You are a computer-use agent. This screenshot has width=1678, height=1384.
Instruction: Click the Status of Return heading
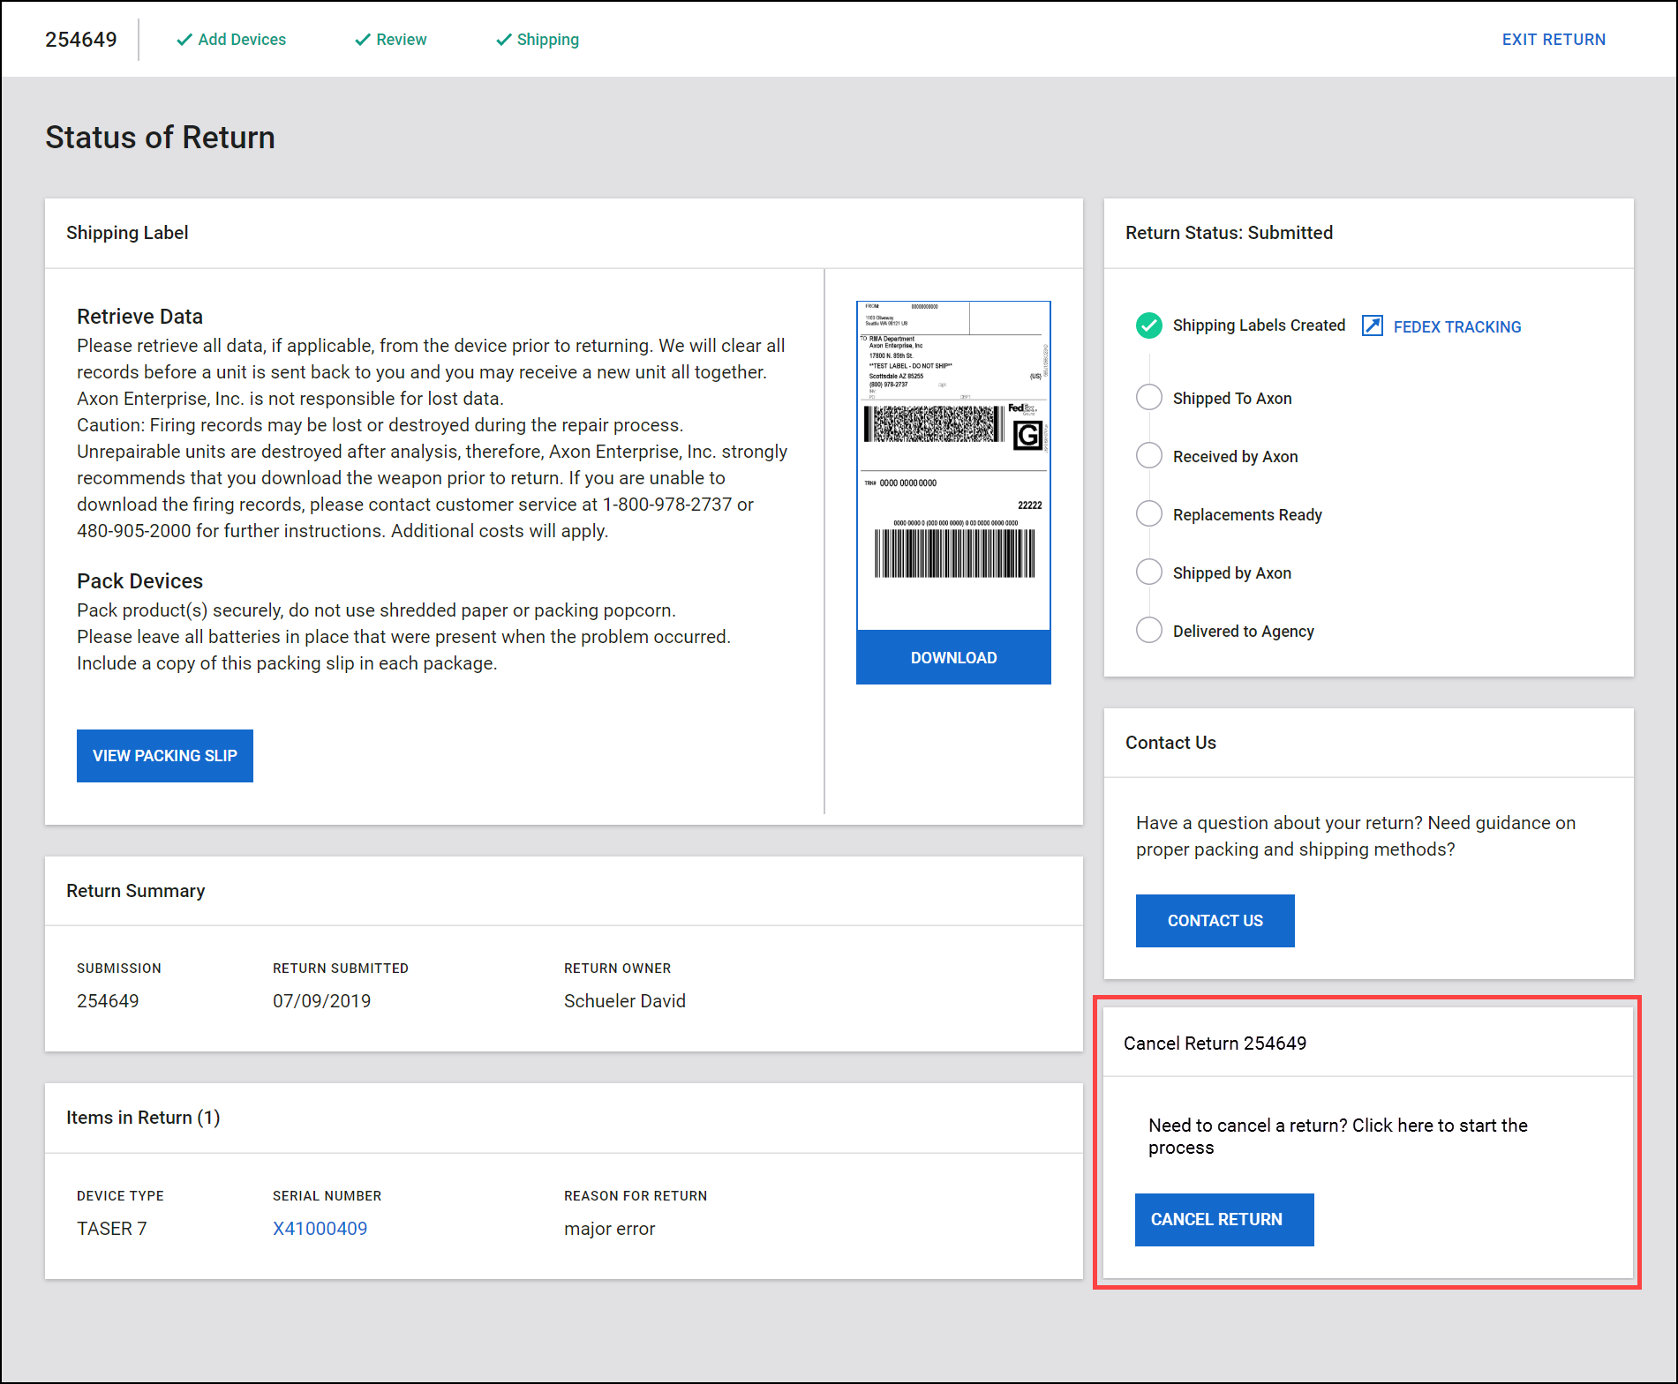tap(160, 138)
